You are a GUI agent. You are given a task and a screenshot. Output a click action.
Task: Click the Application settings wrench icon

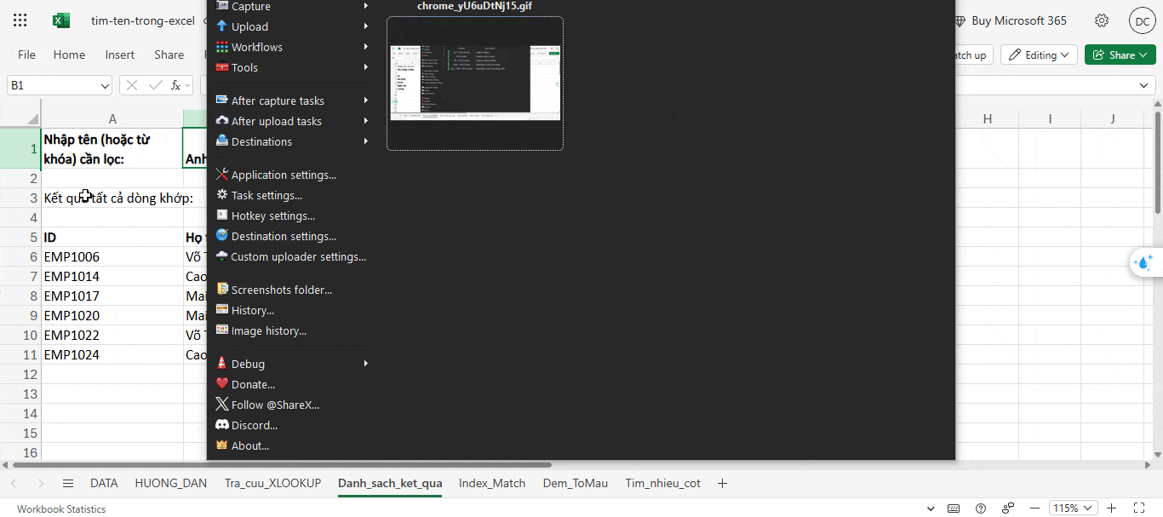(222, 175)
